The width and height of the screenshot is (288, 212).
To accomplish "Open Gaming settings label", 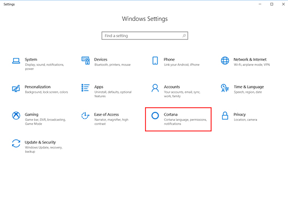I will 31,115.
